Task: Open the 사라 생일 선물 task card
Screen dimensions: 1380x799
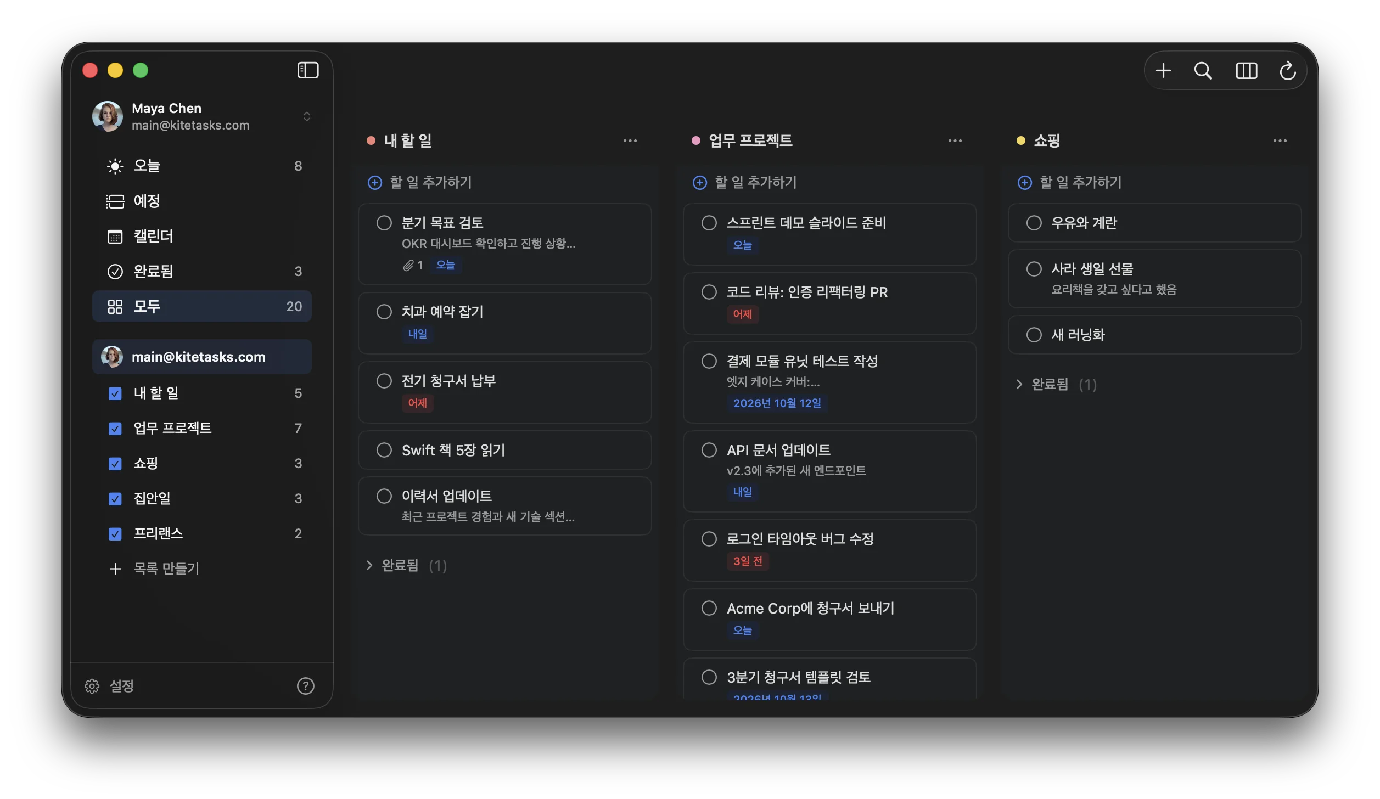Action: (x=1155, y=279)
